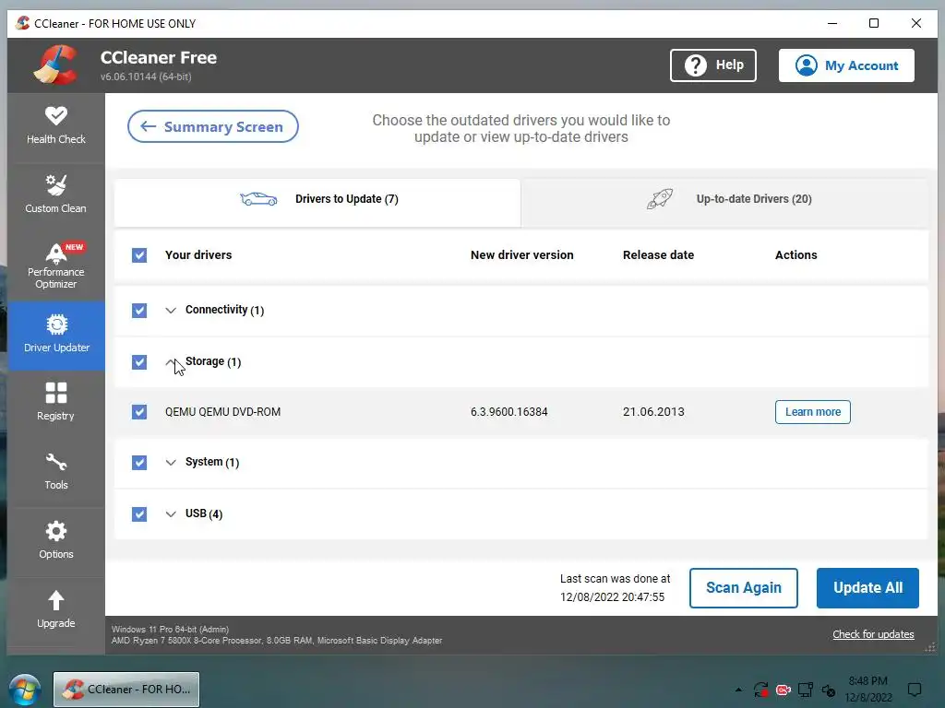Go back to the Summary Screen
945x708 pixels.
pos(213,126)
